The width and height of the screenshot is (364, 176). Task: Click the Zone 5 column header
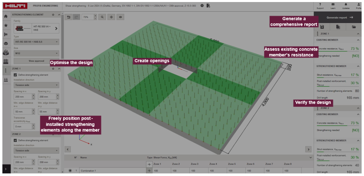click(232, 164)
